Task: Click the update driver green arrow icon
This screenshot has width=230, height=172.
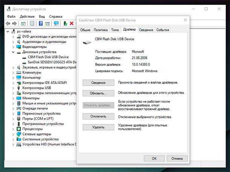Action: pyautogui.click(x=65, y=23)
